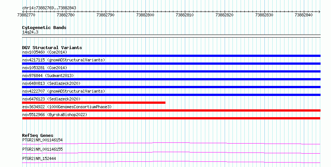Click ruler position 73882830
This screenshot has height=167, width=331.
(264, 15)
